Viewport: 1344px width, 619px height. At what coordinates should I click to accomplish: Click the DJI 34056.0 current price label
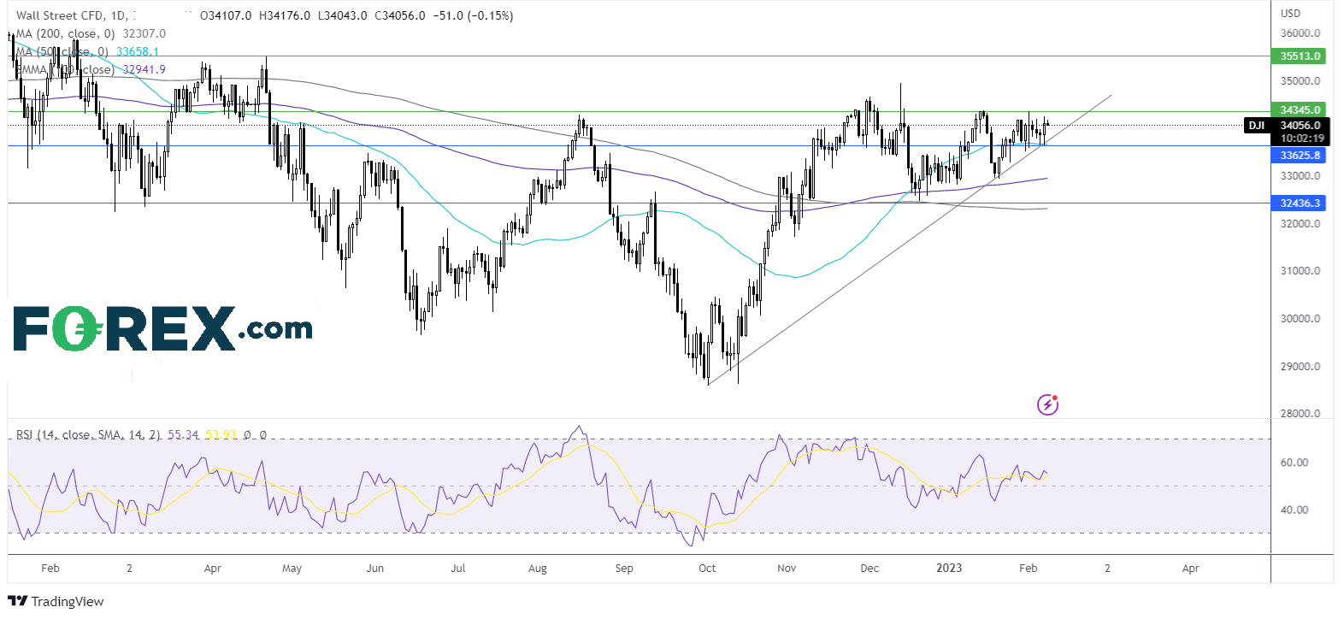point(1287,125)
